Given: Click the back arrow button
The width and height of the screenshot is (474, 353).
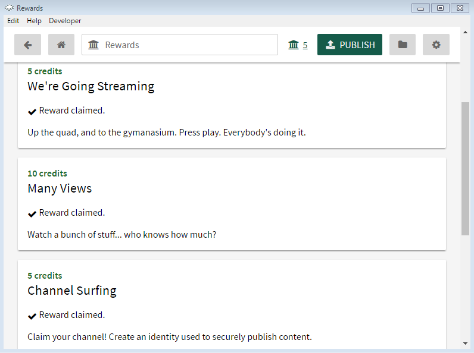Looking at the screenshot, I should [x=27, y=45].
